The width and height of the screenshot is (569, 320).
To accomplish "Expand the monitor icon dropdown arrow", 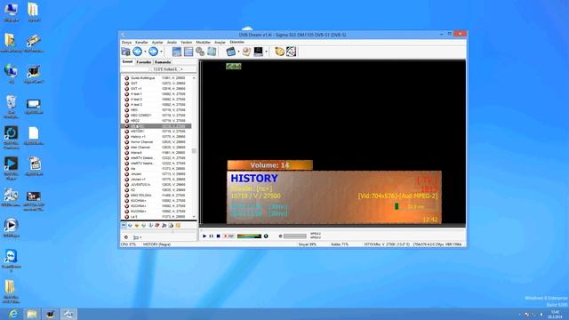I will [x=266, y=52].
